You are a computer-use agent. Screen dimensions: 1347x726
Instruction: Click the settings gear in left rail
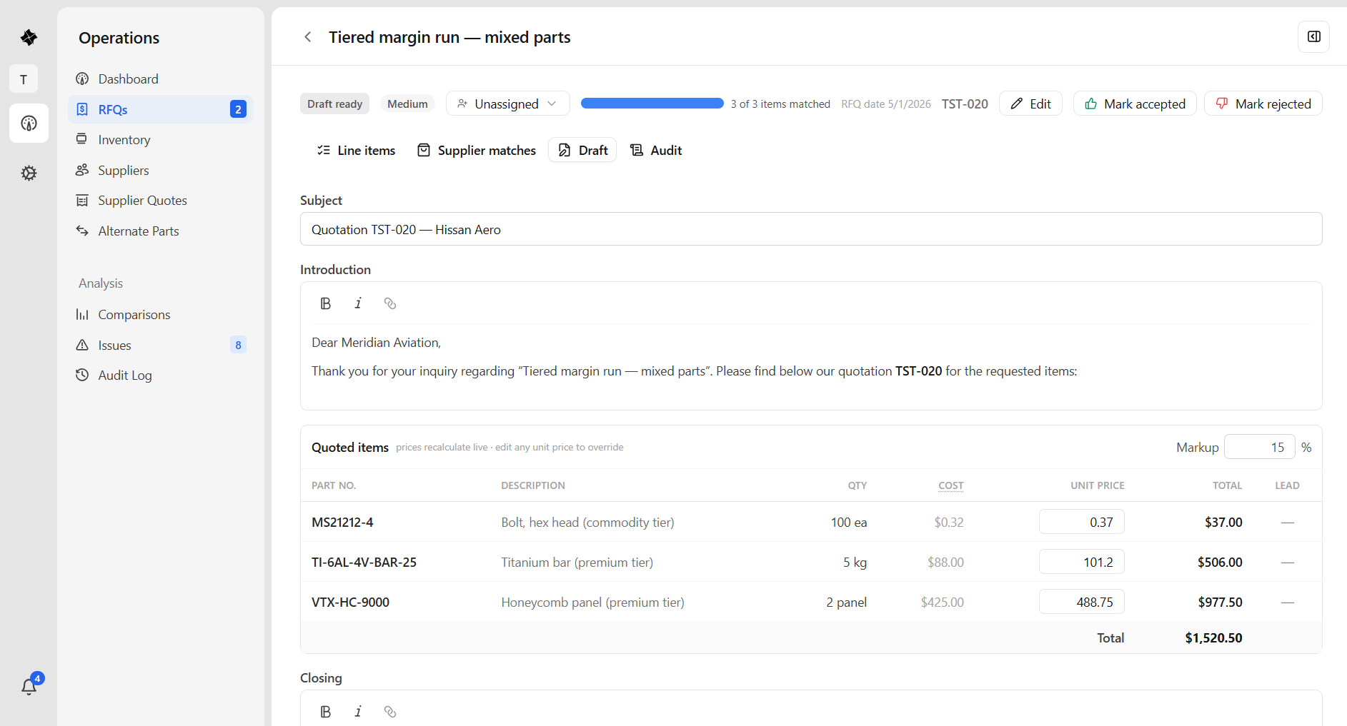click(29, 173)
